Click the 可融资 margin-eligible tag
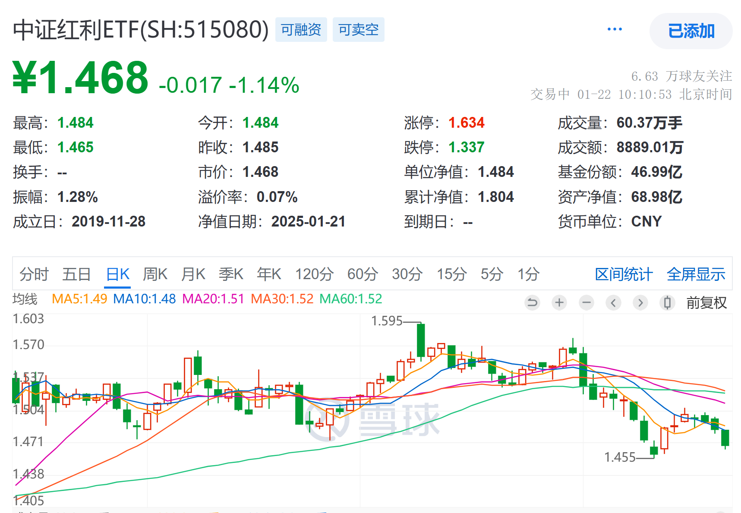Viewport: 741px width, 513px height. click(x=301, y=29)
